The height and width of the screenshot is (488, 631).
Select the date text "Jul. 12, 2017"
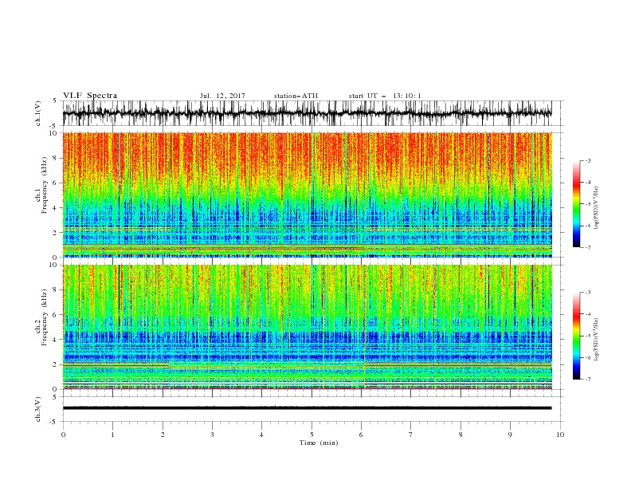tap(222, 96)
